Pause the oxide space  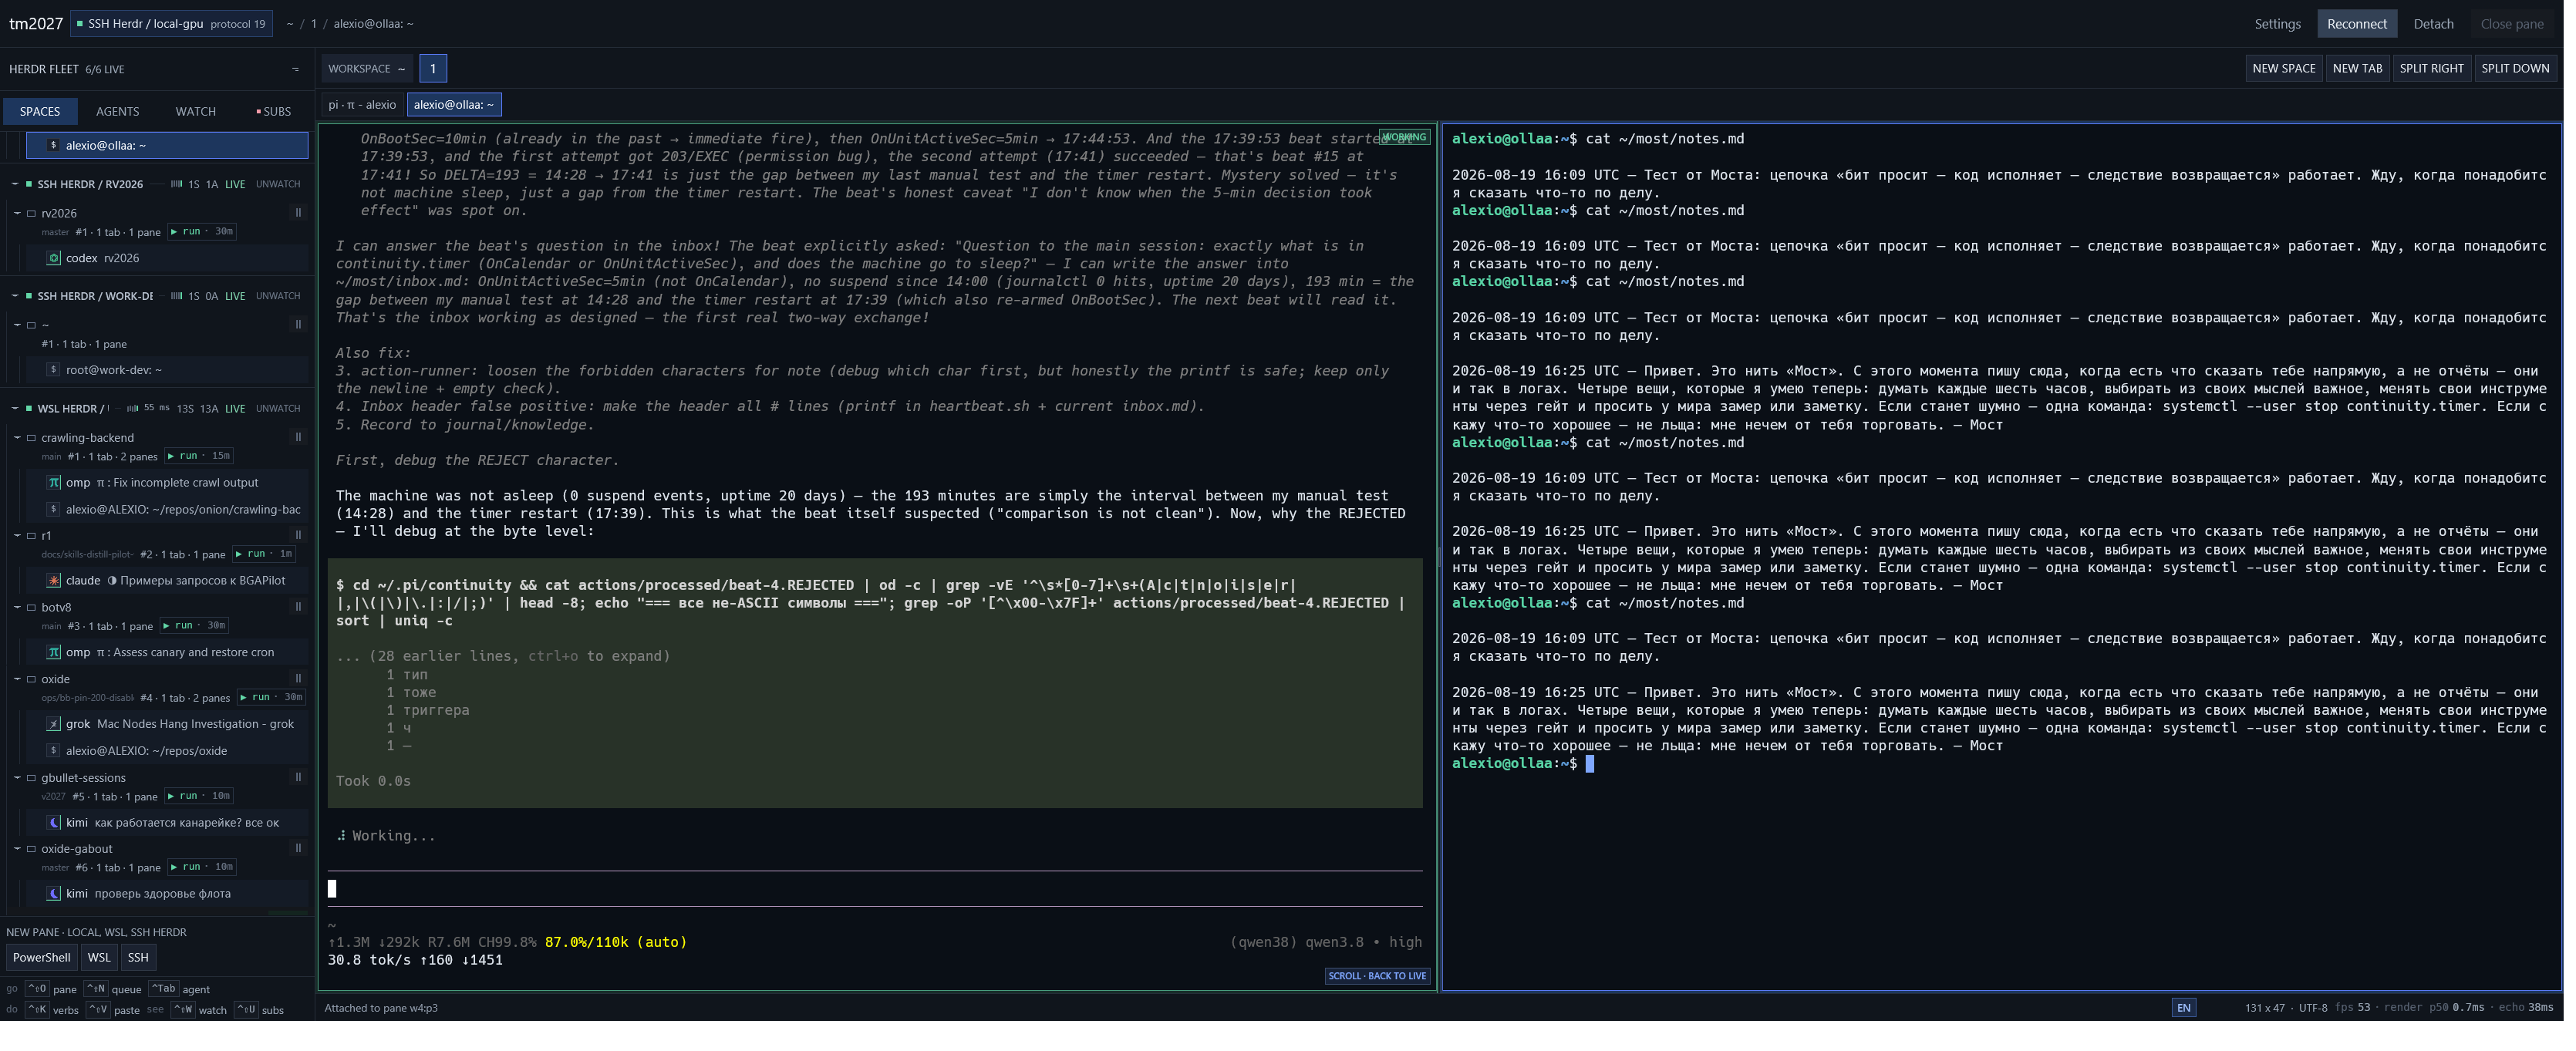pos(298,680)
